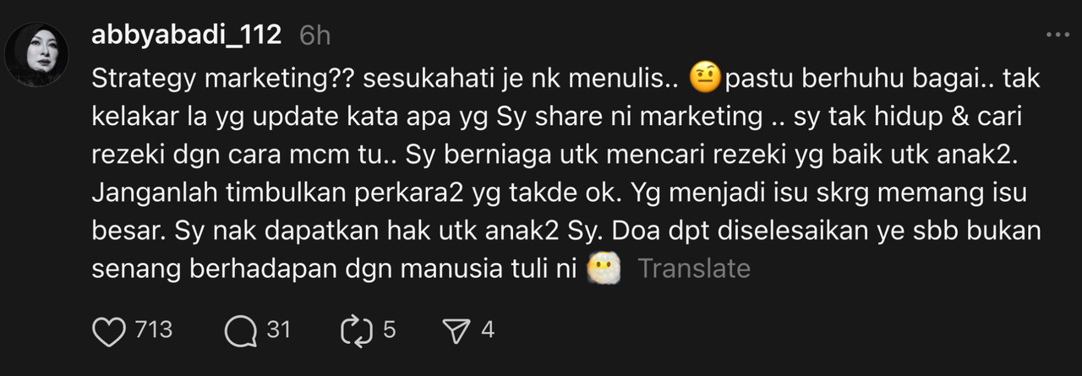Click the line starting "besar. Sy nak dapatkan hak"
Image resolution: width=1082 pixels, height=376 pixels.
pyautogui.click(x=564, y=231)
